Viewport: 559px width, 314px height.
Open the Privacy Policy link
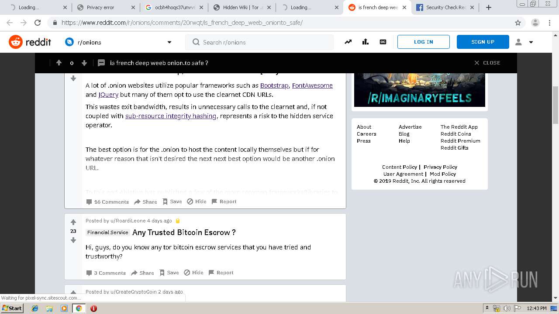point(440,167)
